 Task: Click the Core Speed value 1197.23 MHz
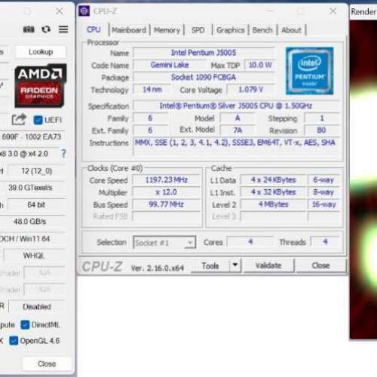click(167, 180)
